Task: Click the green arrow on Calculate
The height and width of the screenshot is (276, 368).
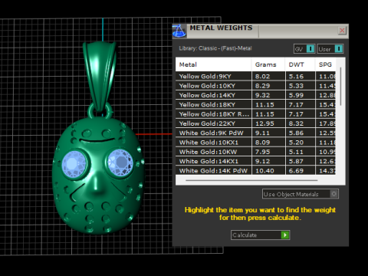Action: point(285,235)
